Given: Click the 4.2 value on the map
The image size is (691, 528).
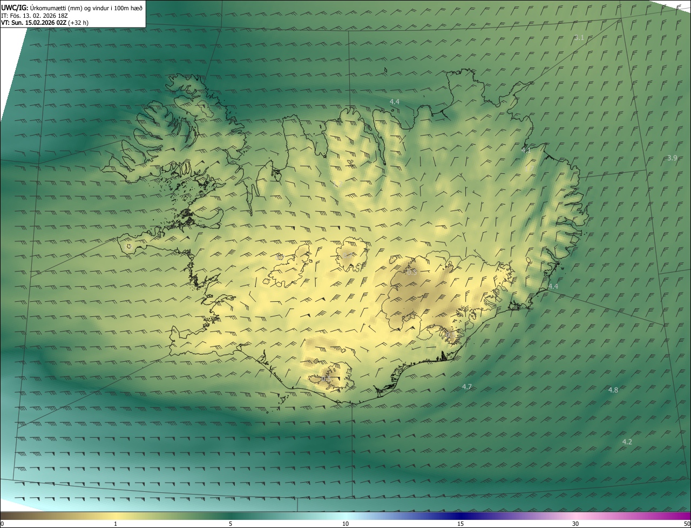Looking at the screenshot, I should (x=627, y=442).
